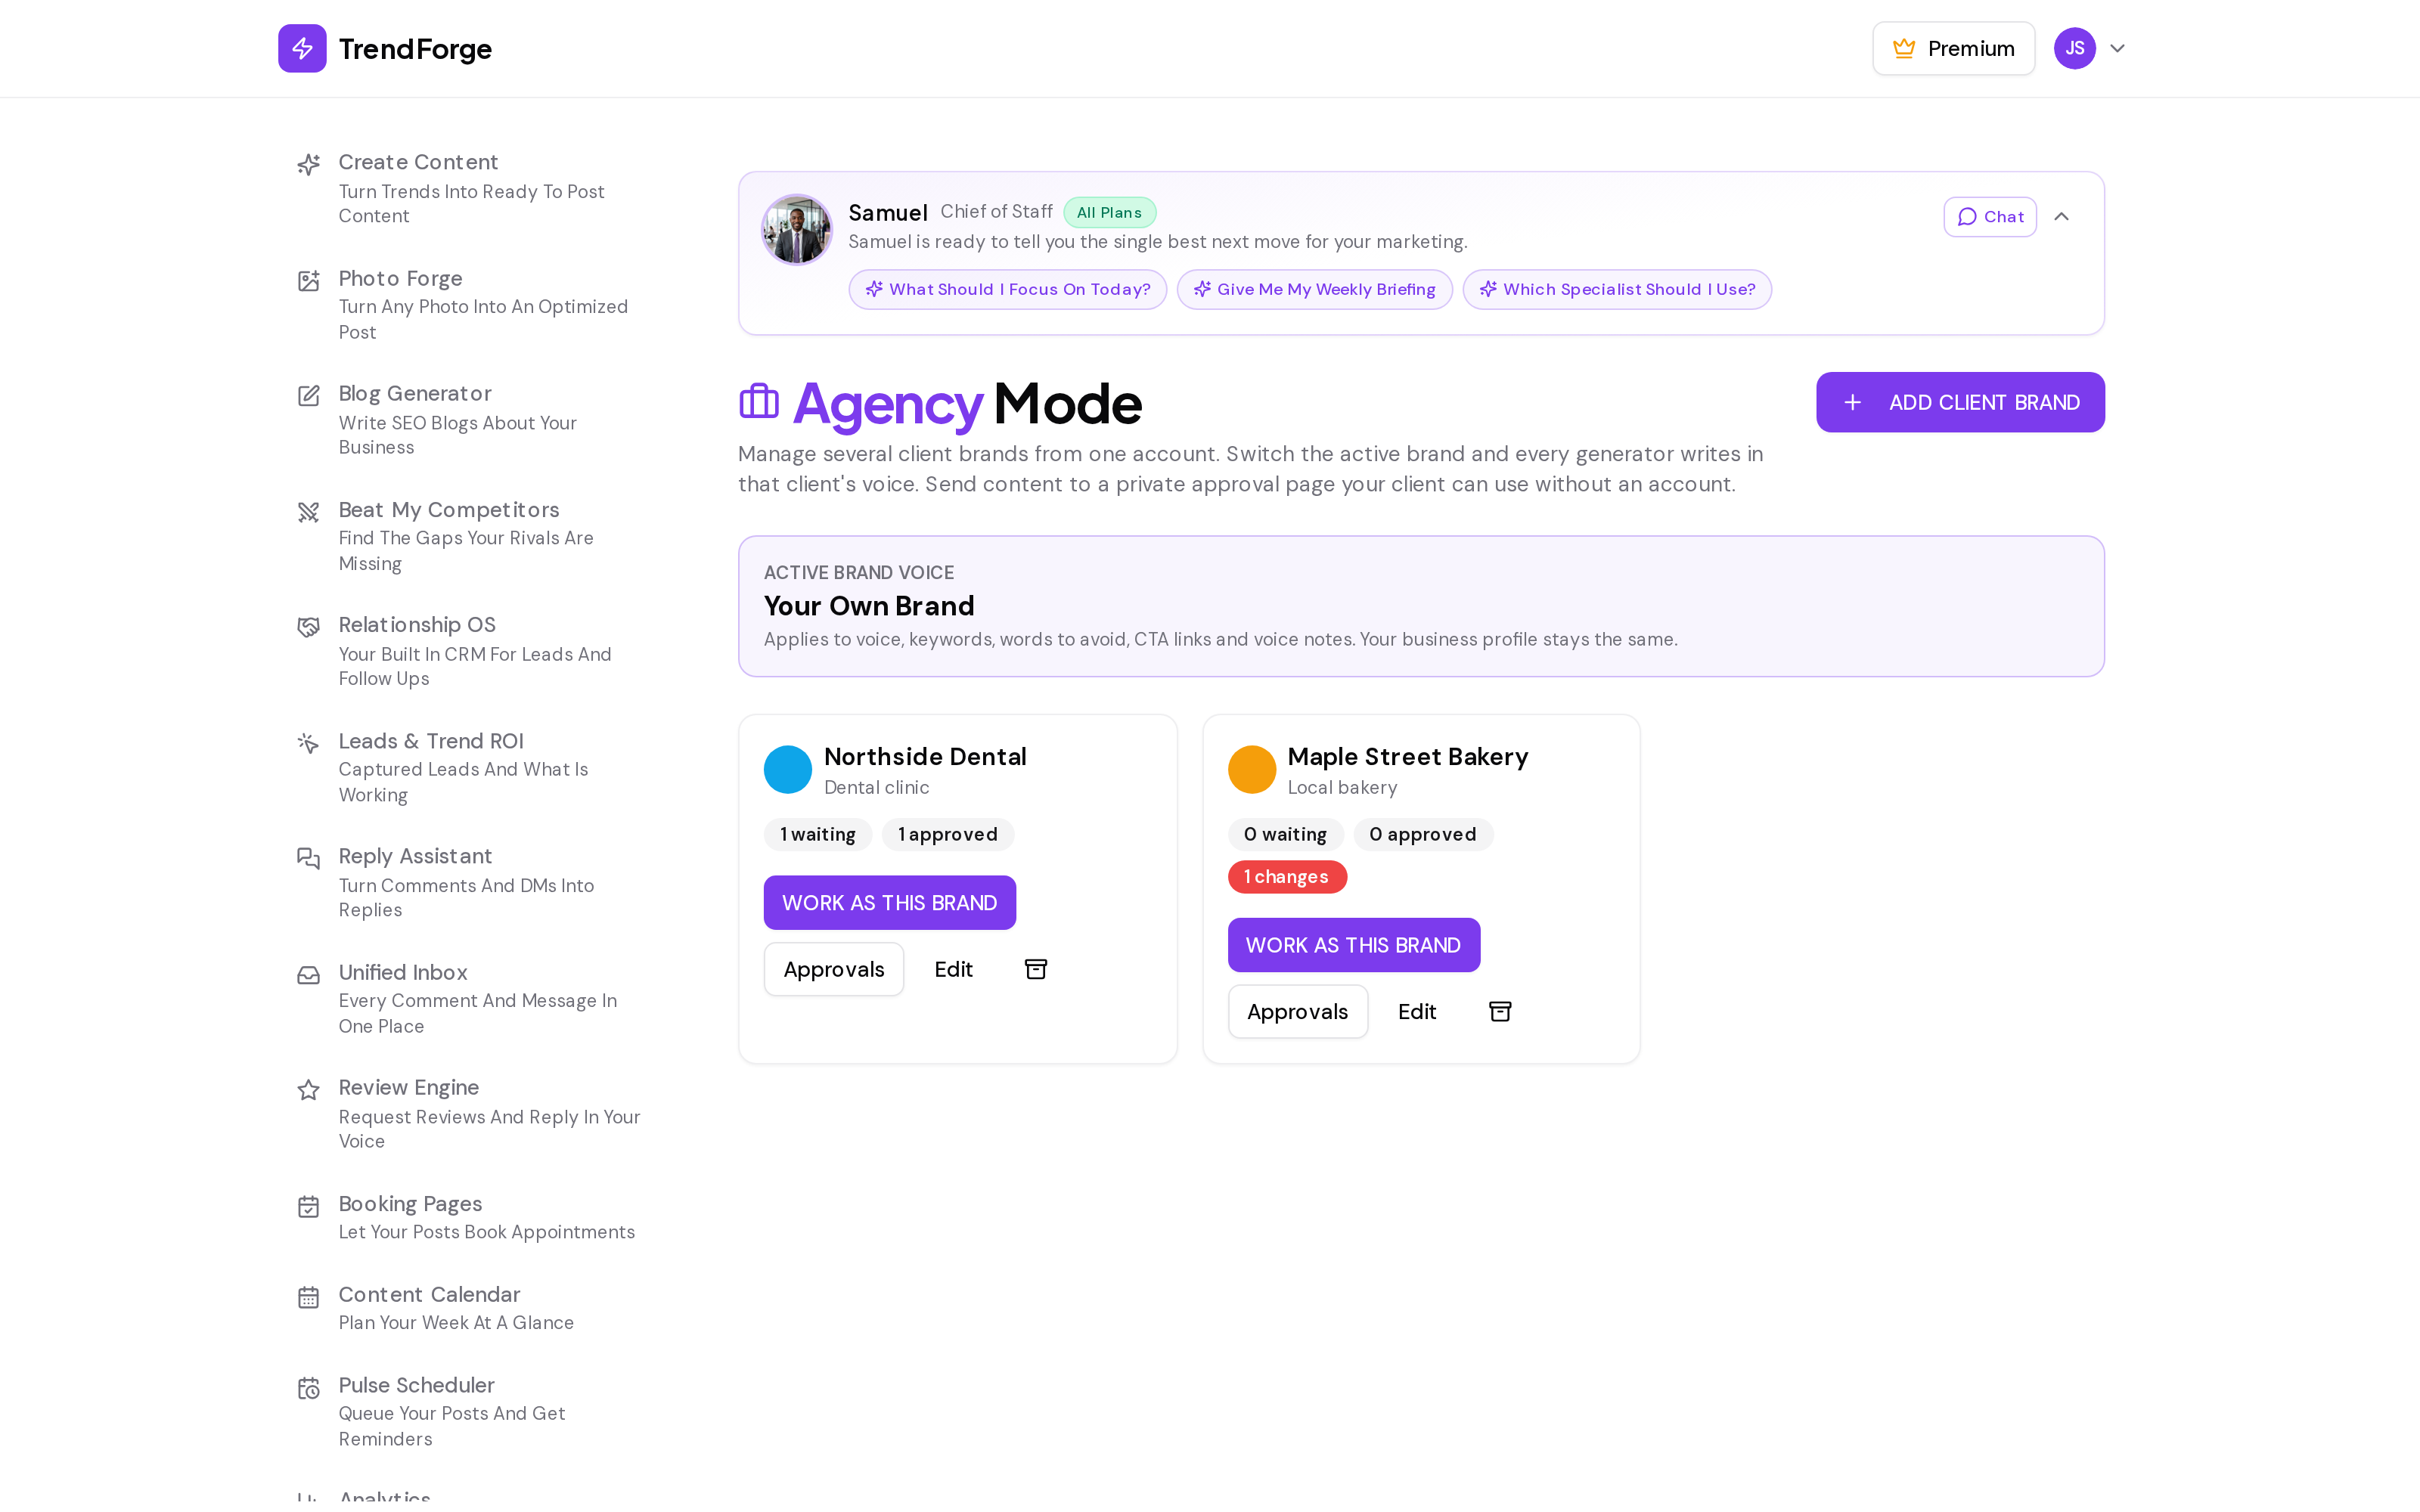This screenshot has height=1512, width=2420.
Task: Click the Pulse Scheduler clock-calendar icon
Action: [x=309, y=1388]
